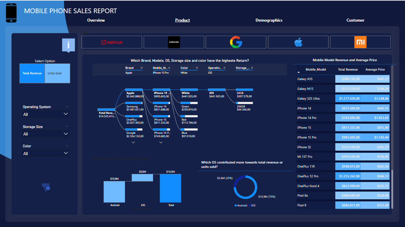Viewport: 405px width, 227px height.
Task: Select the Total bar in waterfall chart
Action: point(171,188)
